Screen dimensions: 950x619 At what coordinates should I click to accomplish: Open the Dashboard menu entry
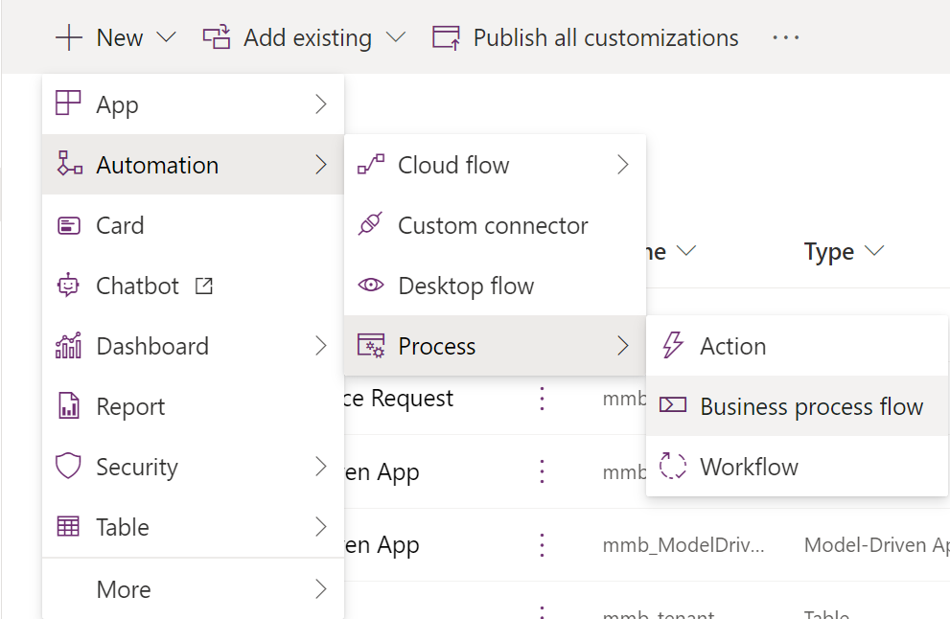point(194,345)
